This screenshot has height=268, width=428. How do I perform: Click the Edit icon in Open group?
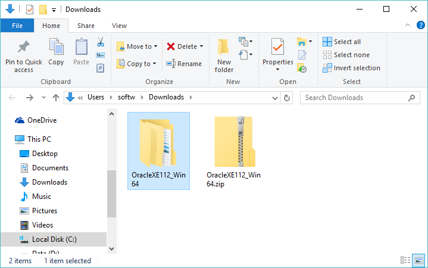click(302, 55)
